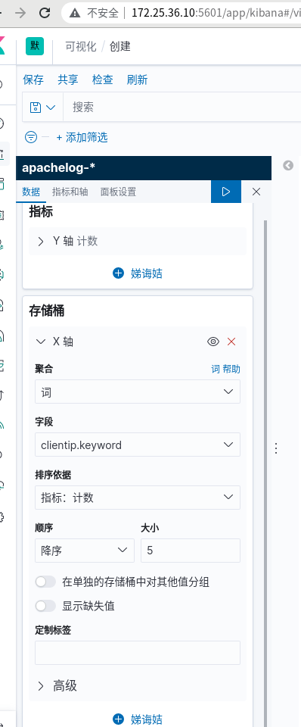Open 排序依据 dropdown 指标: 计数
Viewport: 301px width, 727px height.
coord(138,498)
